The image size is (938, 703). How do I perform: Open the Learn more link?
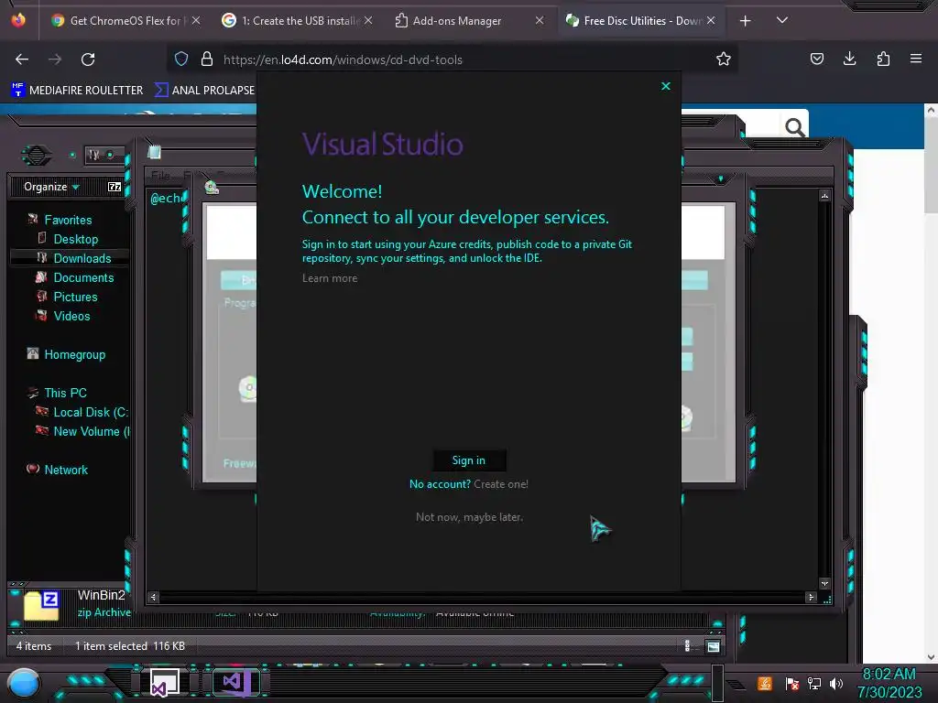click(x=330, y=278)
